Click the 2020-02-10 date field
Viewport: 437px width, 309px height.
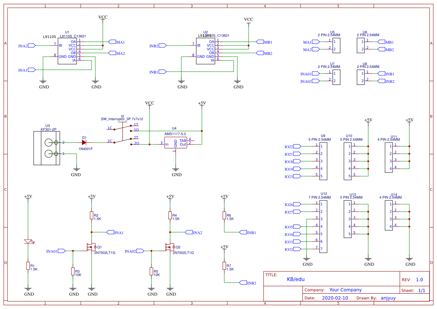click(x=335, y=298)
